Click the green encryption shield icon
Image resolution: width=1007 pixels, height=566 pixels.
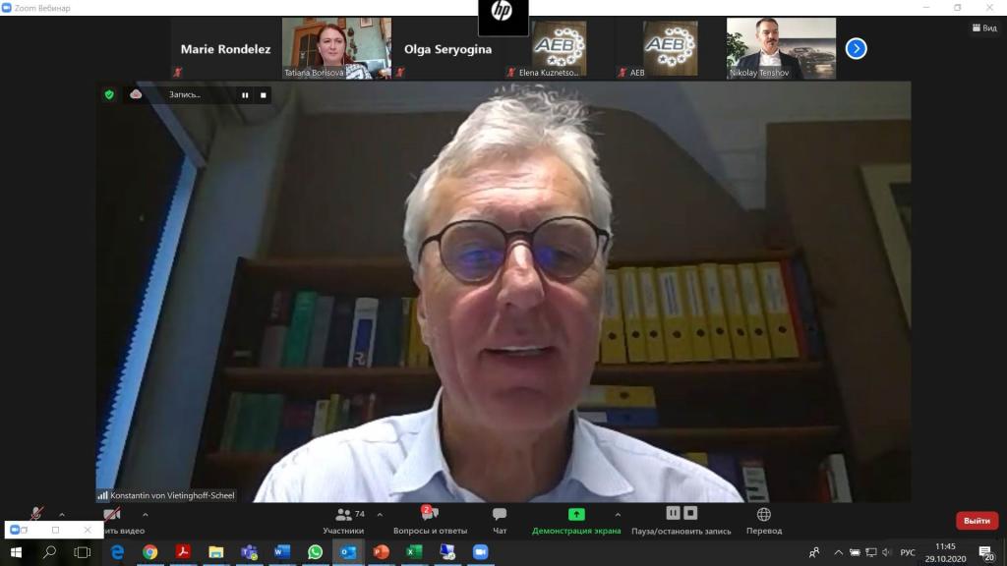tap(109, 94)
